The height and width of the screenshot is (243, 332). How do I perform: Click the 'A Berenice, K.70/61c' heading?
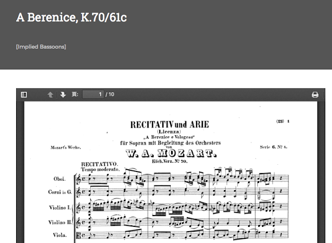(x=72, y=17)
